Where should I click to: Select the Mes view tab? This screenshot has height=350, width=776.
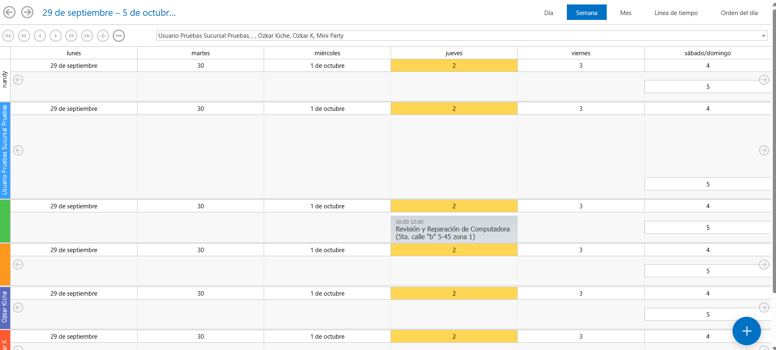click(625, 13)
